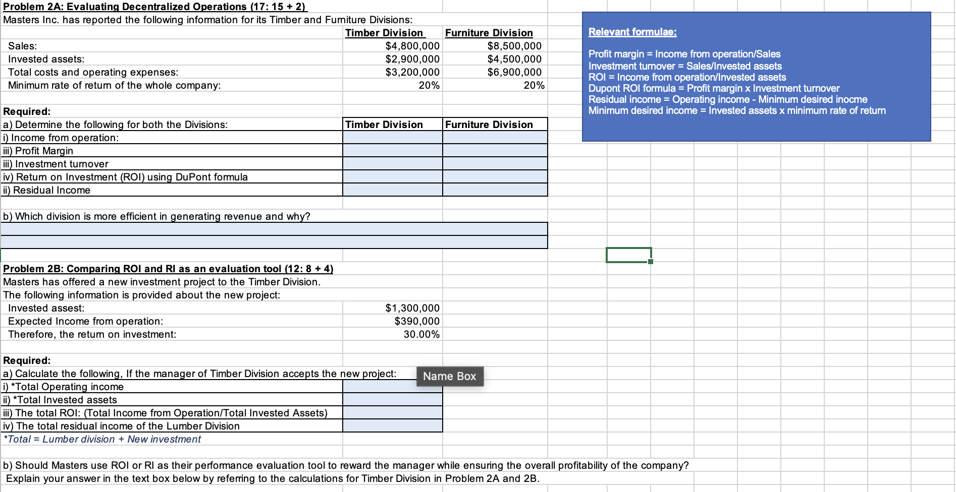The height and width of the screenshot is (492, 956).
Task: Select the Income from operation input cell for Timber Division
Action: pyautogui.click(x=393, y=137)
